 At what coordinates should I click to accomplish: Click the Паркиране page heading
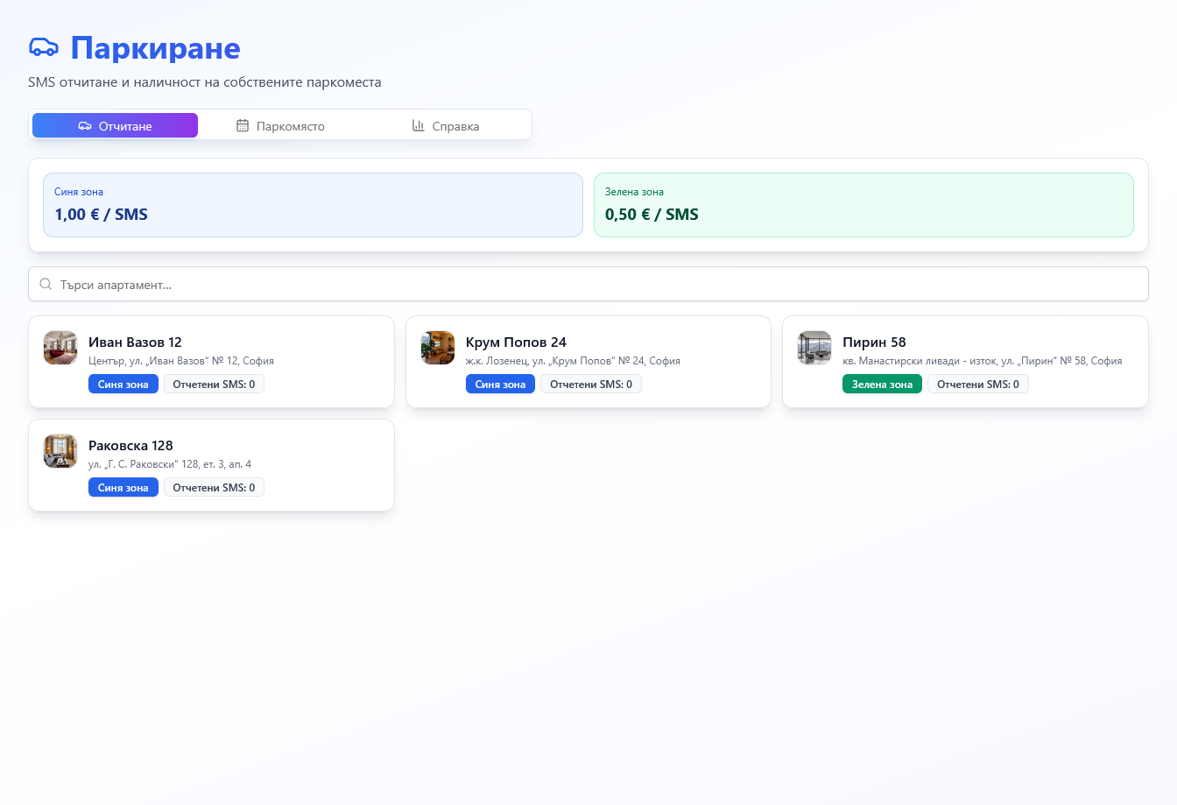(x=155, y=48)
